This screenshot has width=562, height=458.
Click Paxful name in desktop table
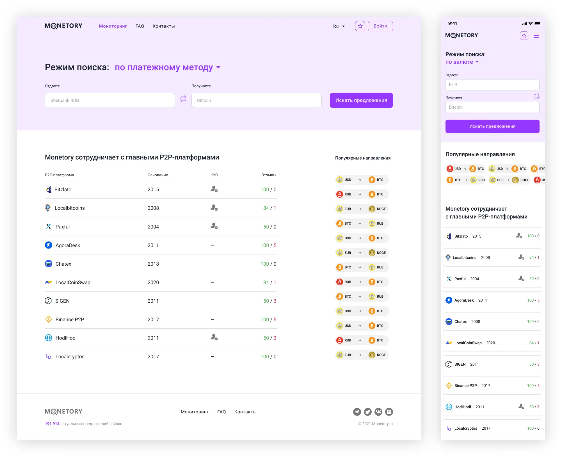pos(63,227)
